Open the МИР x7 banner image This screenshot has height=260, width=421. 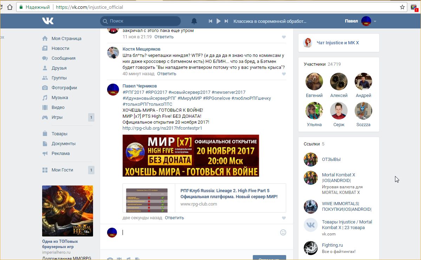point(191,156)
